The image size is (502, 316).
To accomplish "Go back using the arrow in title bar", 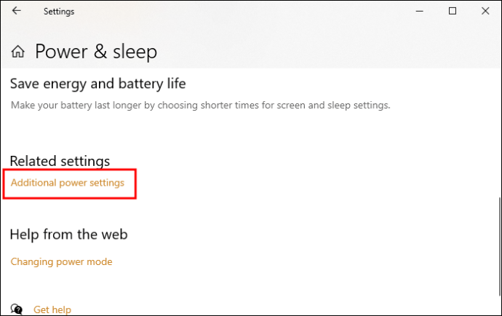I will point(16,11).
